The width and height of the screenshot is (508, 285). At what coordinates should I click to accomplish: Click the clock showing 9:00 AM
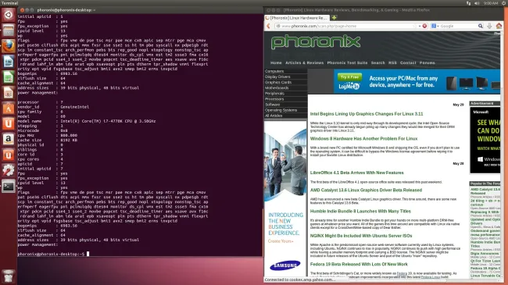(491, 3)
